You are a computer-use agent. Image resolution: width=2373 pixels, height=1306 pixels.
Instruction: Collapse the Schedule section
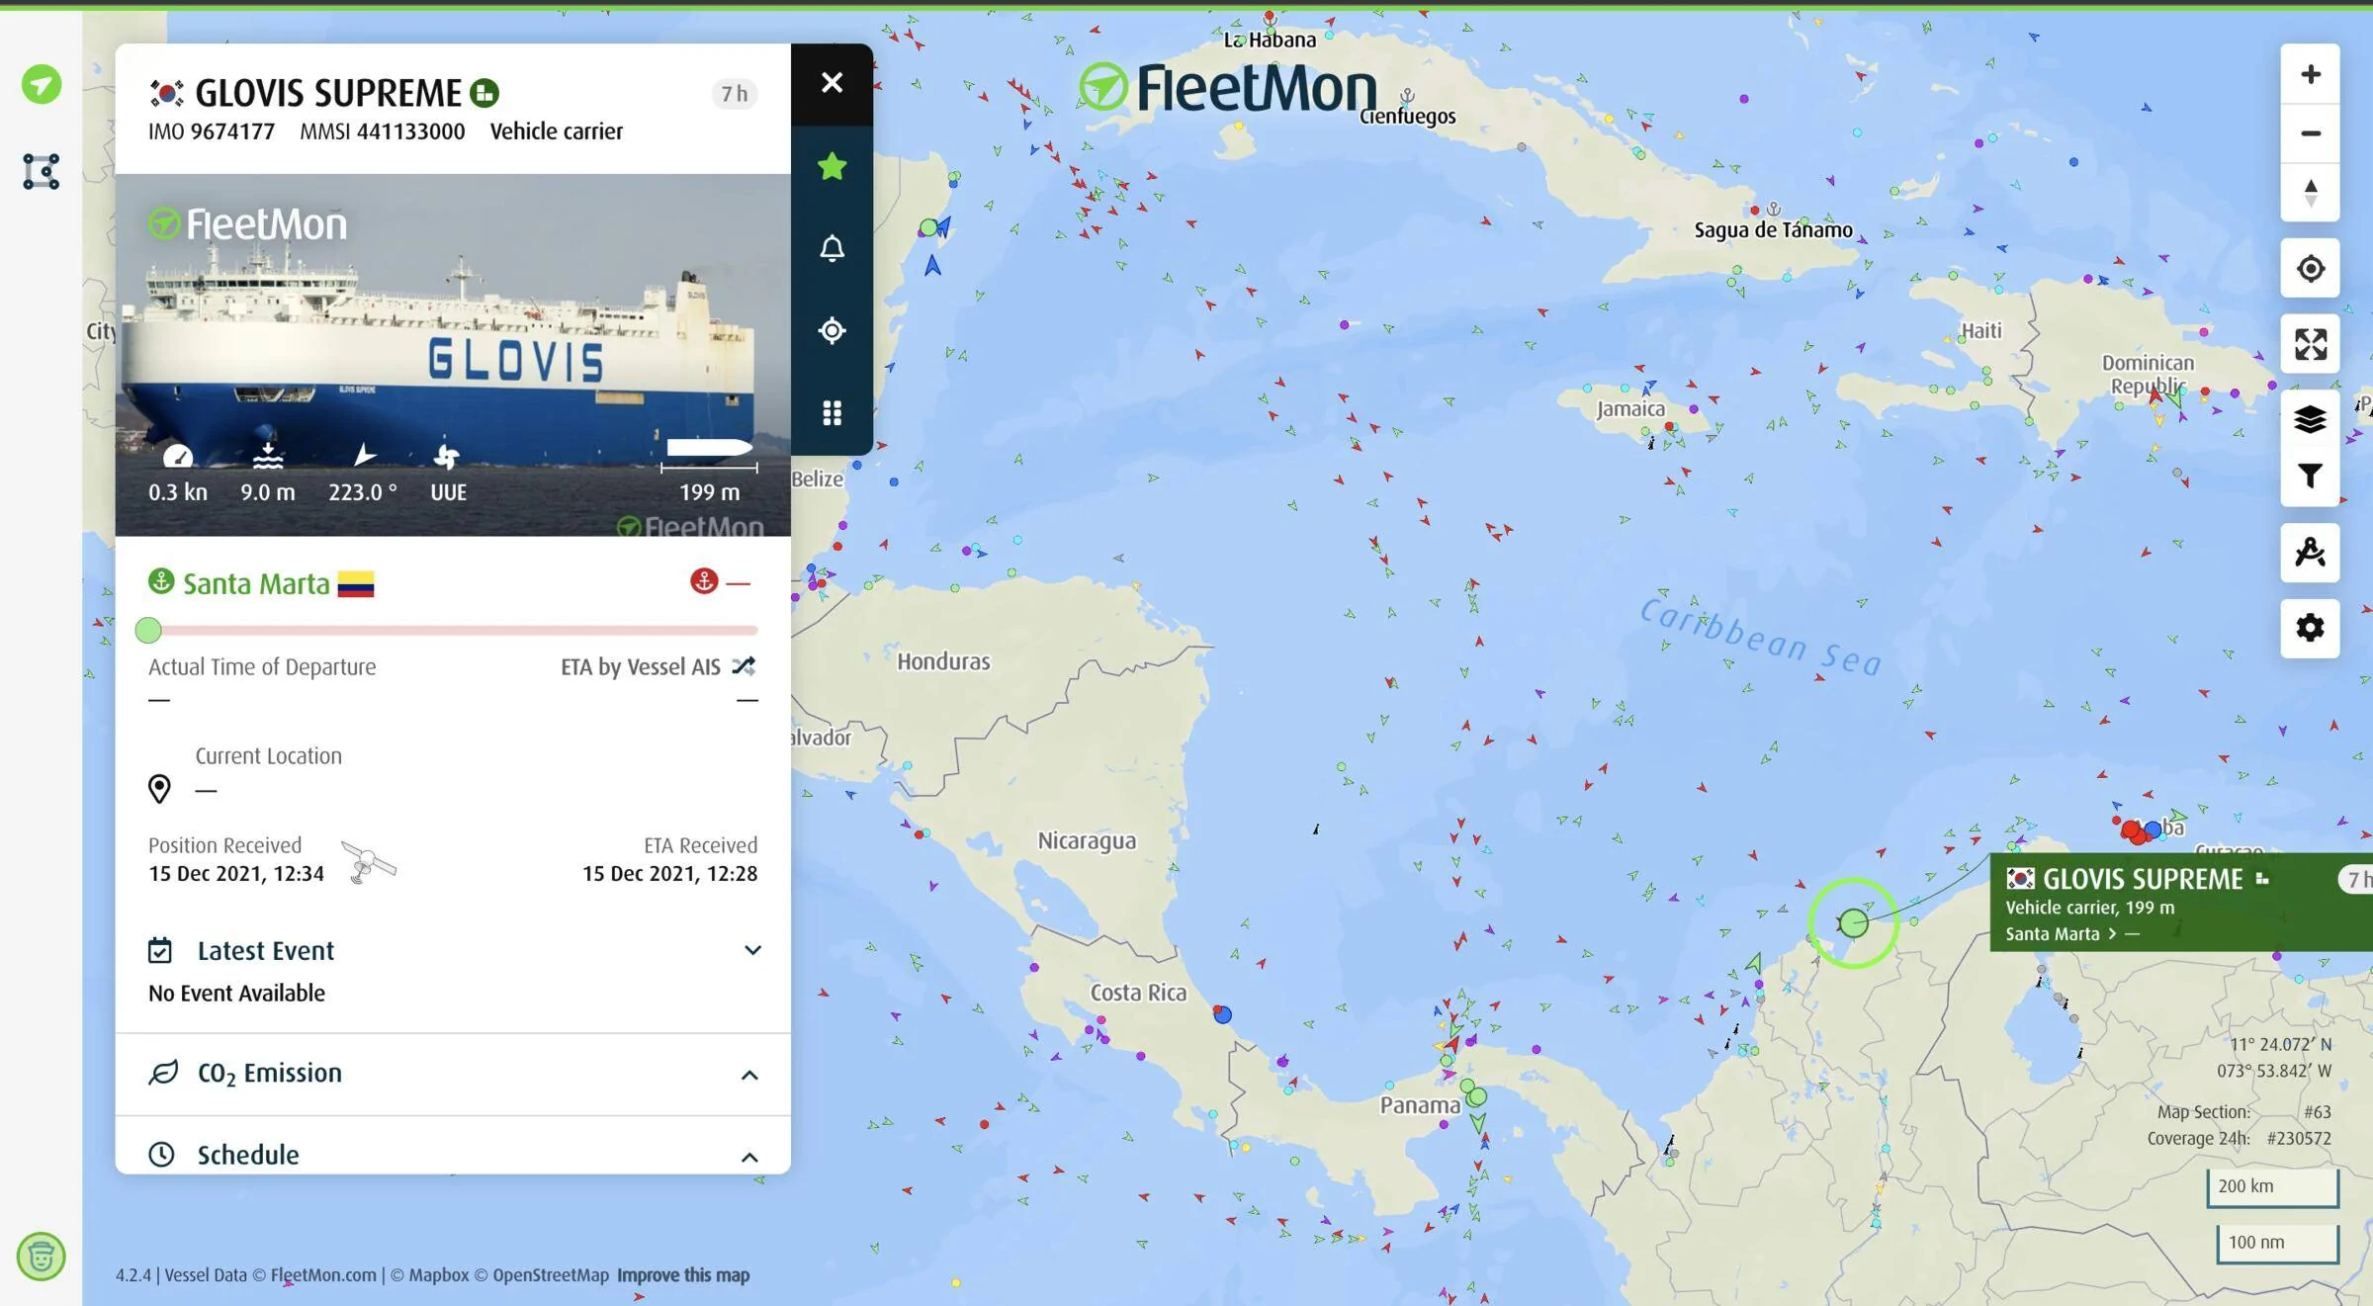pos(749,1157)
